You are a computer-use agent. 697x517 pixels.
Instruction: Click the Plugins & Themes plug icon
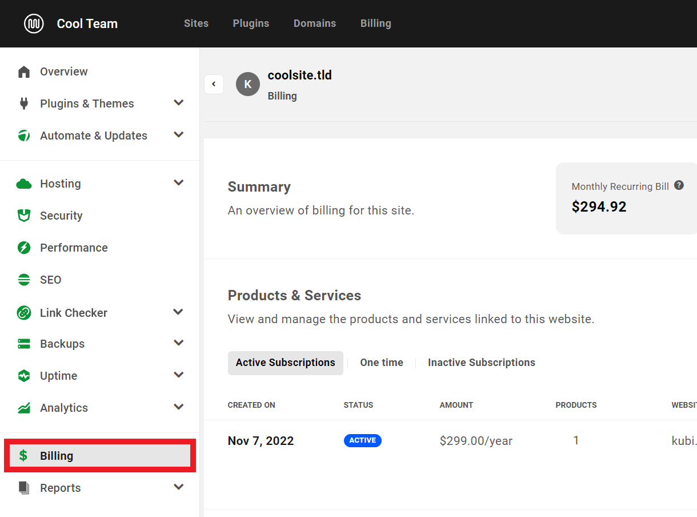pos(23,104)
